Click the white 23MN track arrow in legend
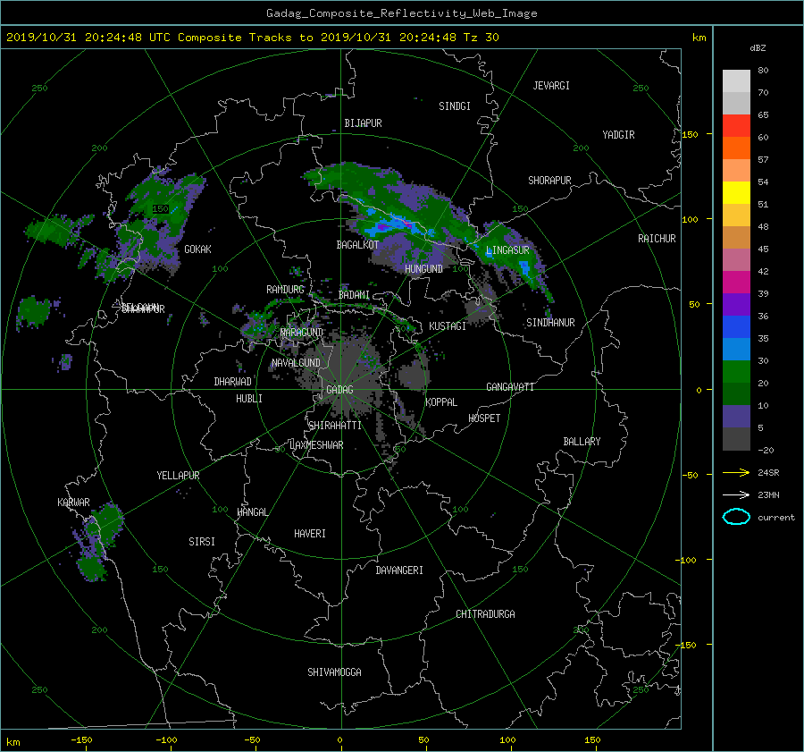 pyautogui.click(x=736, y=494)
